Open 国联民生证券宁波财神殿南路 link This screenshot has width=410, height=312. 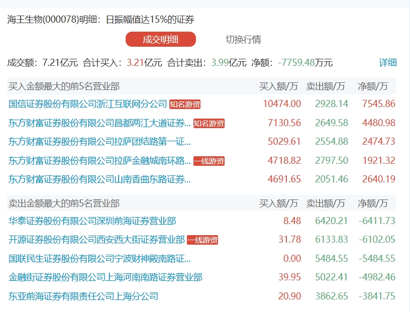pos(99,259)
